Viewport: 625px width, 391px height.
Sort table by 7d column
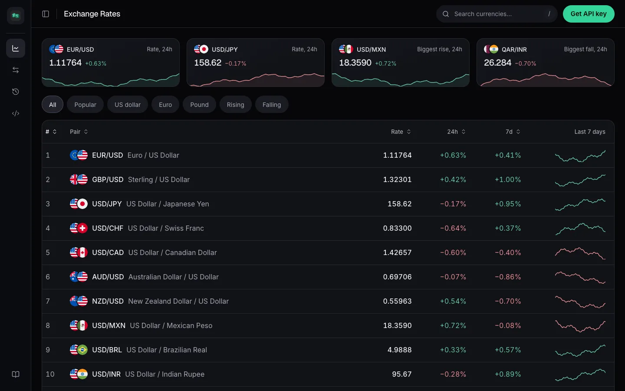pyautogui.click(x=513, y=132)
